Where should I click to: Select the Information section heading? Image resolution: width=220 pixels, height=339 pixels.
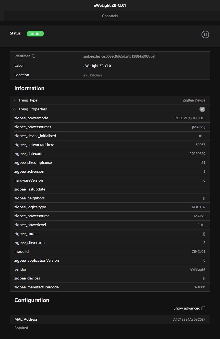(x=29, y=88)
